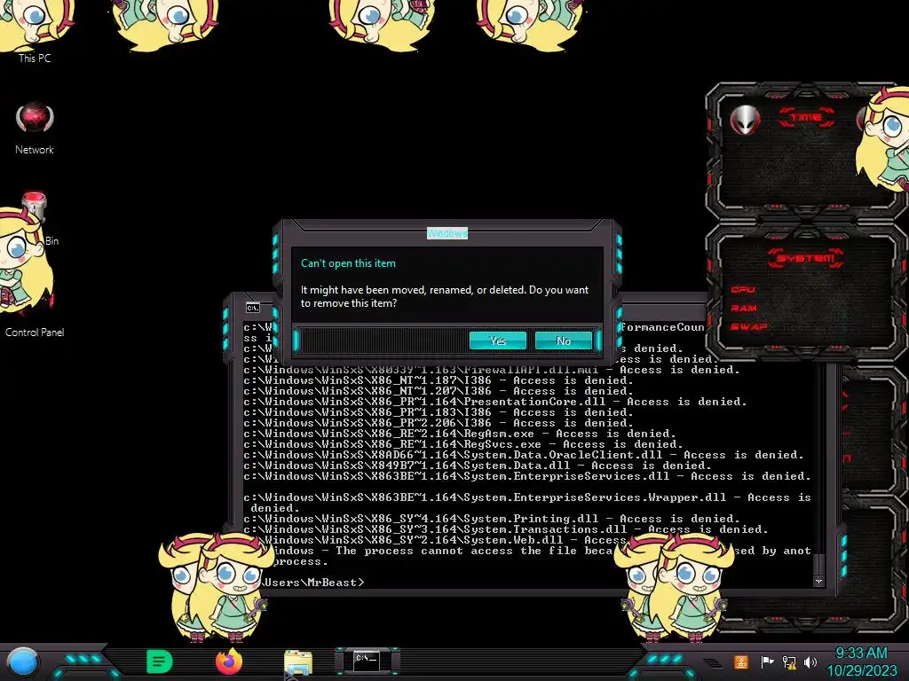Open the Network desktop icon

[35, 129]
